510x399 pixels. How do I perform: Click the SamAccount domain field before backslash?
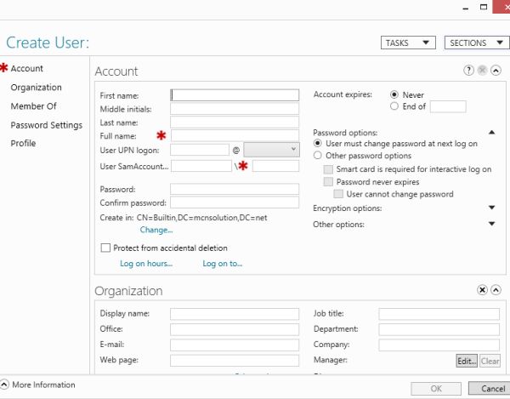(201, 166)
